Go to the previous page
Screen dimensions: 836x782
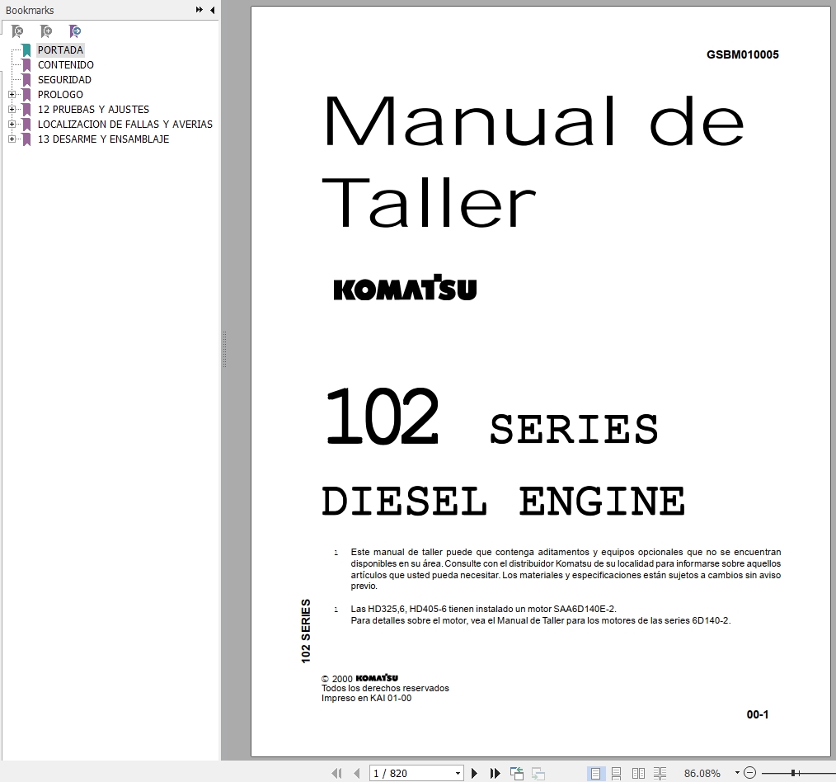click(357, 773)
